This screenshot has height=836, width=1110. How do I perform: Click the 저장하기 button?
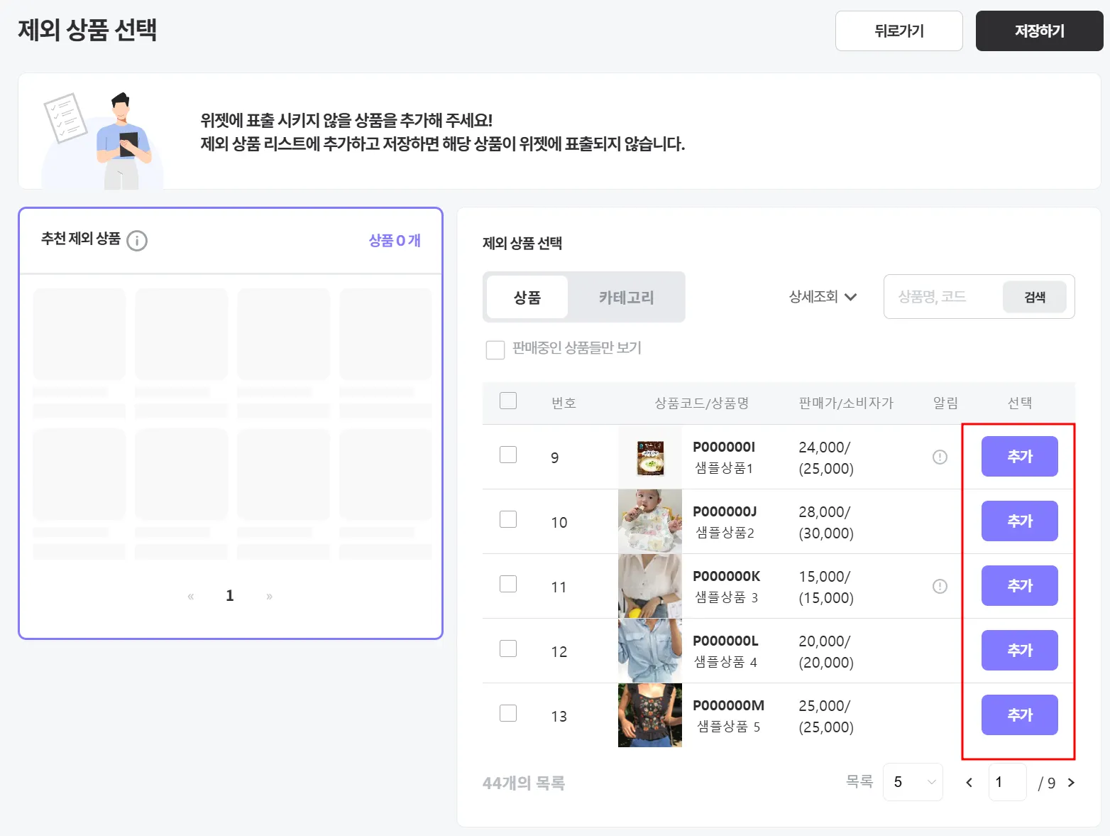tap(1040, 31)
